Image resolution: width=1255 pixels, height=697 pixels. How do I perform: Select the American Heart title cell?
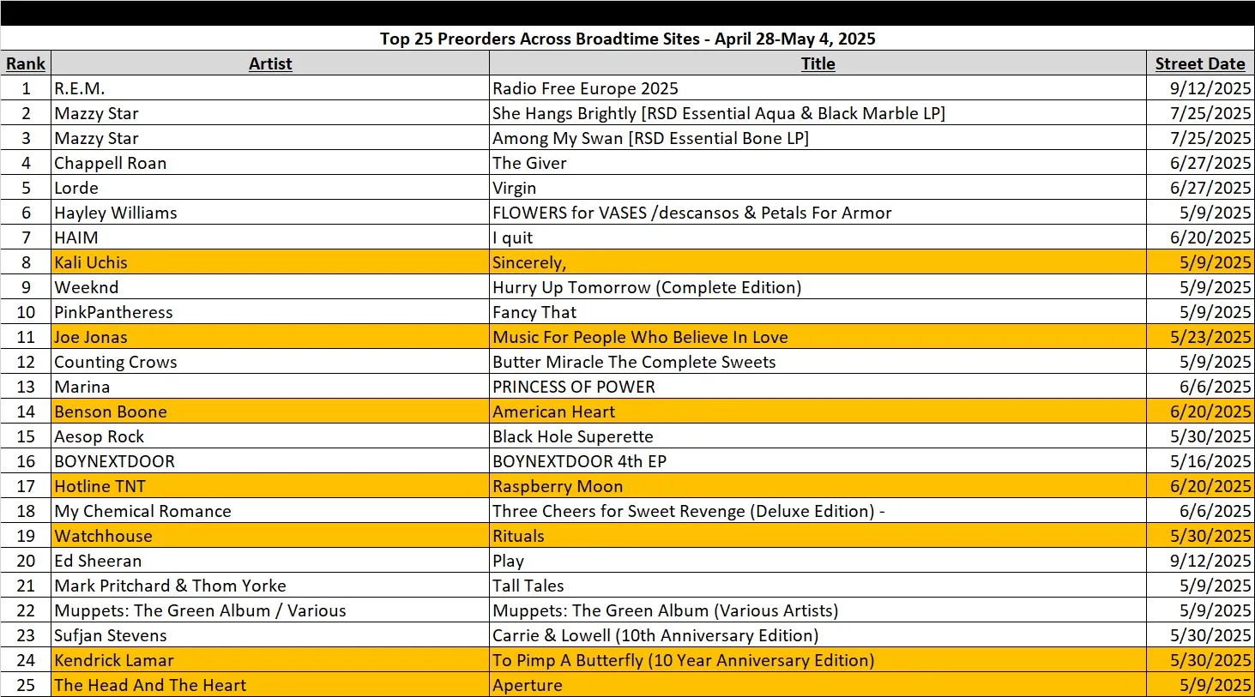pyautogui.click(x=818, y=412)
